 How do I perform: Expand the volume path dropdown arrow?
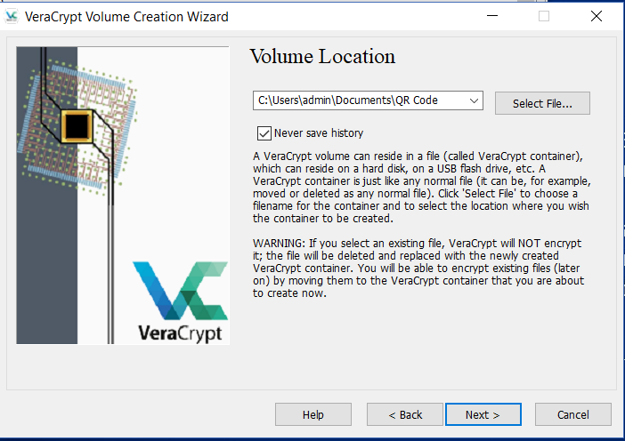click(474, 100)
